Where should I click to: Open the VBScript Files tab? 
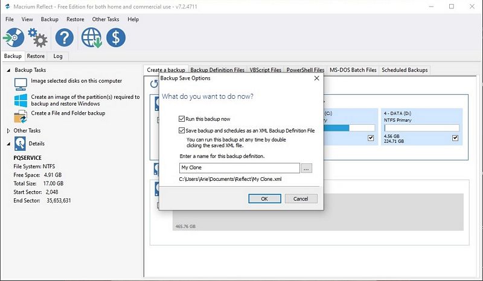coord(266,70)
